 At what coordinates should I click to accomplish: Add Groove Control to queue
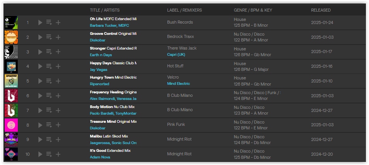(x=49, y=37)
